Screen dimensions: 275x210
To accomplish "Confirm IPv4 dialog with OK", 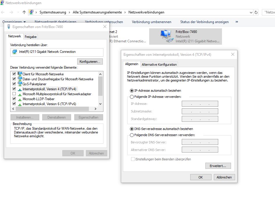I will point(201,177).
